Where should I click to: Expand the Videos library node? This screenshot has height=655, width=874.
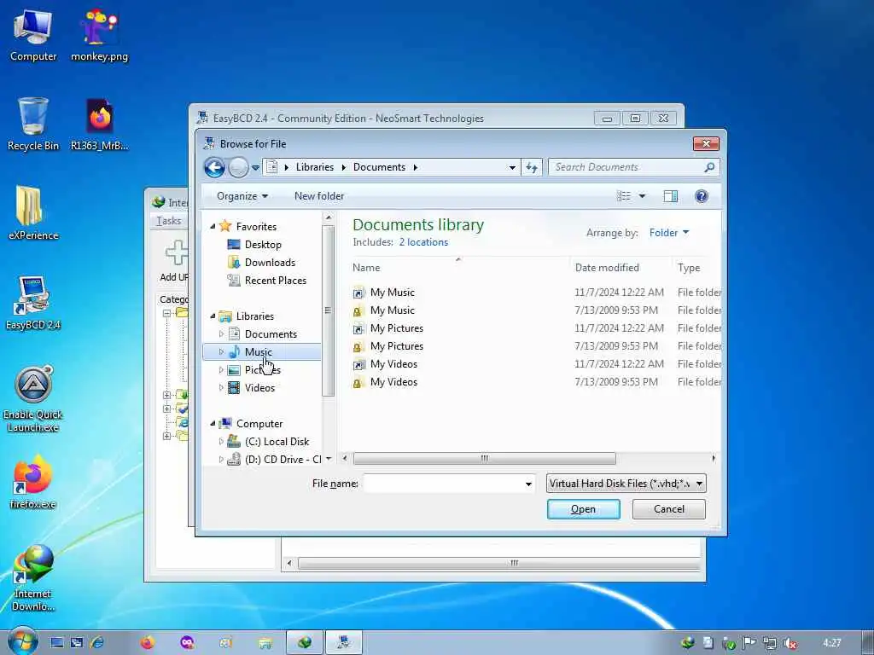click(x=221, y=388)
